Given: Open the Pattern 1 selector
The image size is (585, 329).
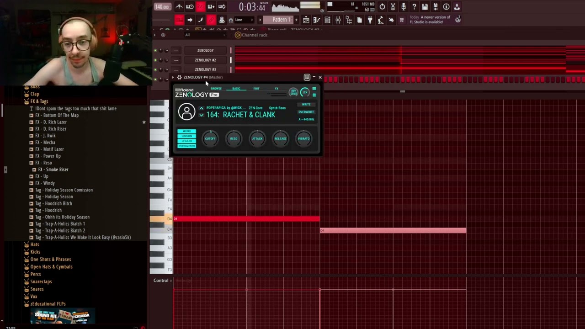Looking at the screenshot, I should [278, 20].
